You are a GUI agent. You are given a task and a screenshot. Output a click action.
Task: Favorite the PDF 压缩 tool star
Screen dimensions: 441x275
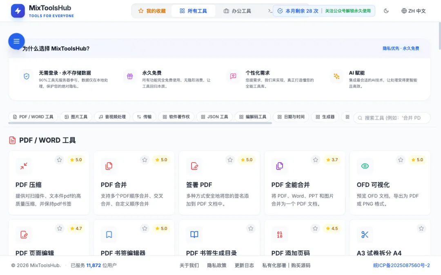tap(59, 160)
